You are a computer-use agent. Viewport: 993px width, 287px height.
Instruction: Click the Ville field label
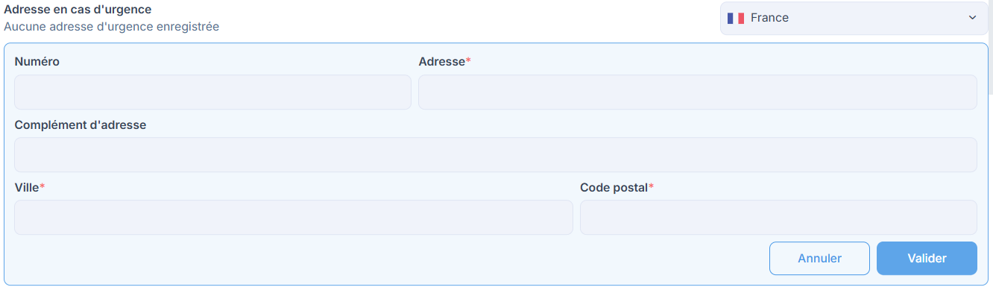click(x=27, y=188)
